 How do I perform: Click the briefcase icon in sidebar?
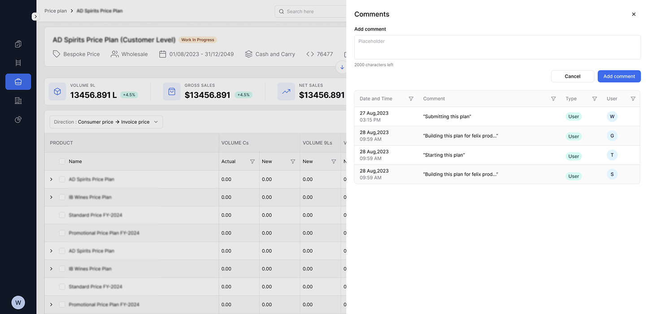(x=18, y=82)
